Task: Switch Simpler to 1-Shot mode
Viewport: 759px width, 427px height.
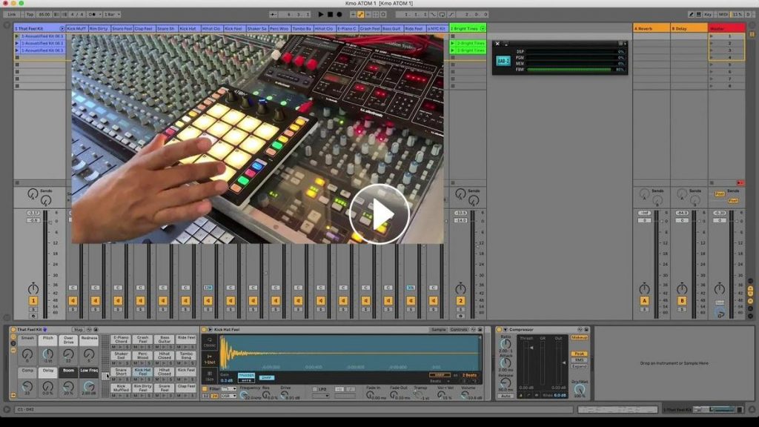Action: (210, 359)
